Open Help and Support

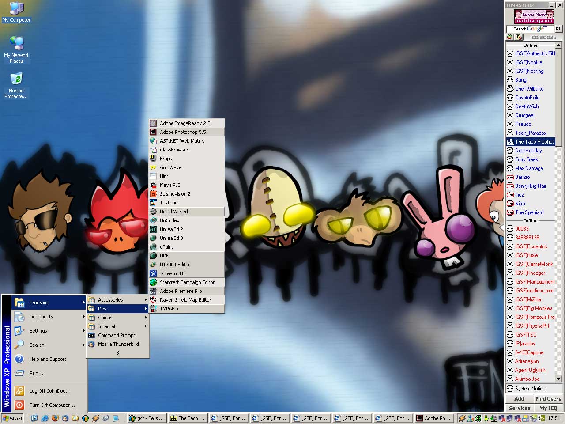point(49,359)
